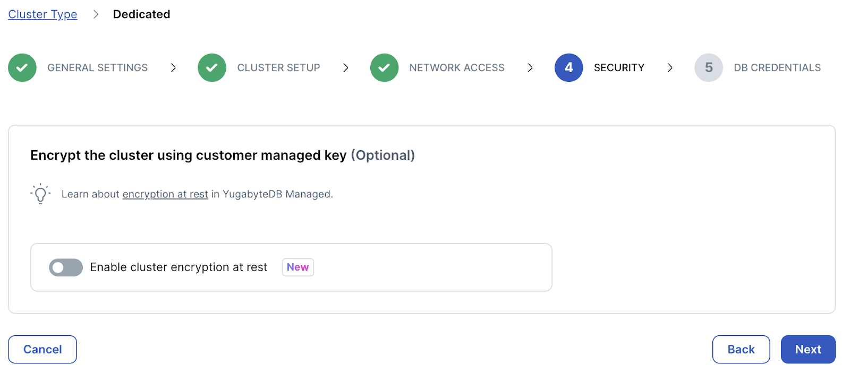Open the General Settings step label
850x373 pixels.
(97, 67)
